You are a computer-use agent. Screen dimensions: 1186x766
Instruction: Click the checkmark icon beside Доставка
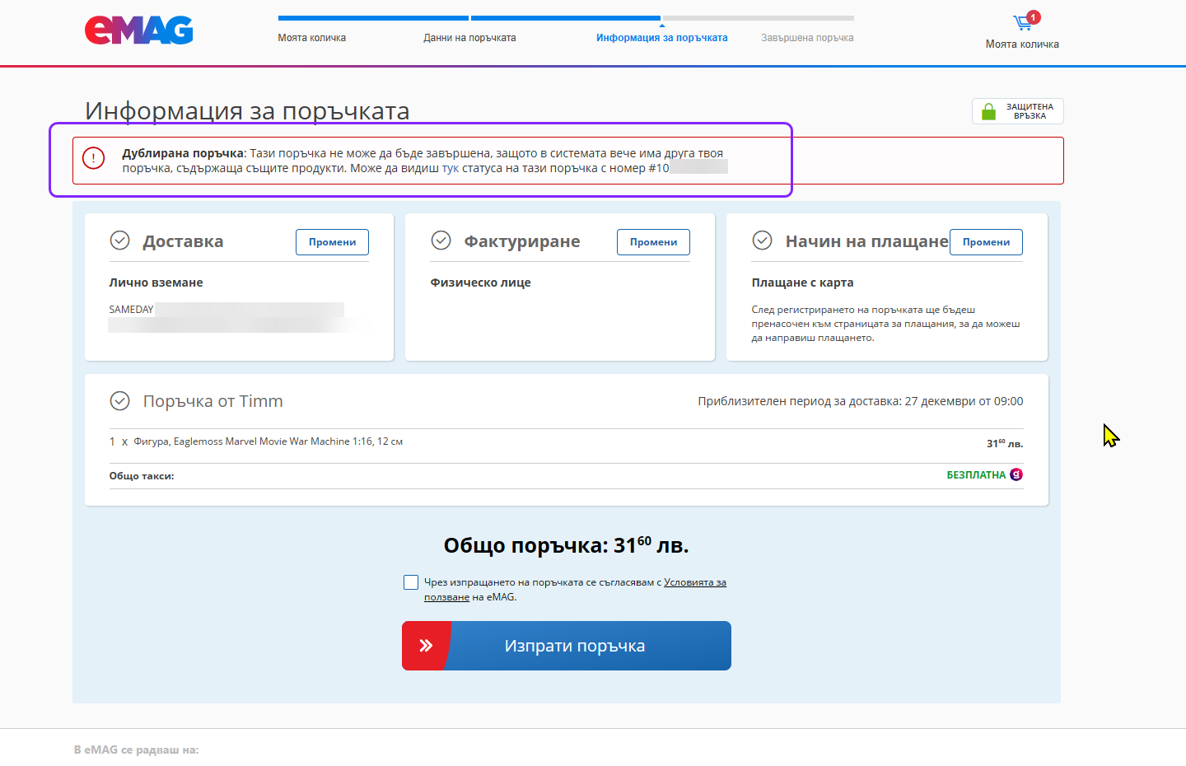tap(120, 241)
